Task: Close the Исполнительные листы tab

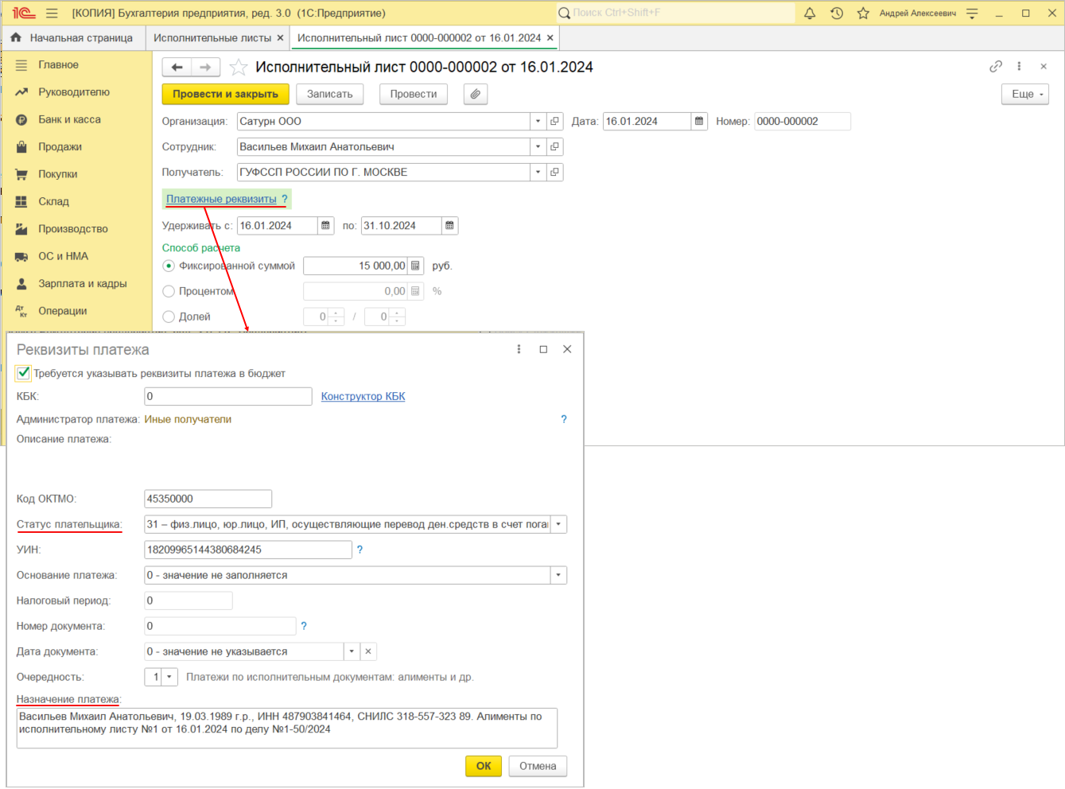Action: coord(280,38)
